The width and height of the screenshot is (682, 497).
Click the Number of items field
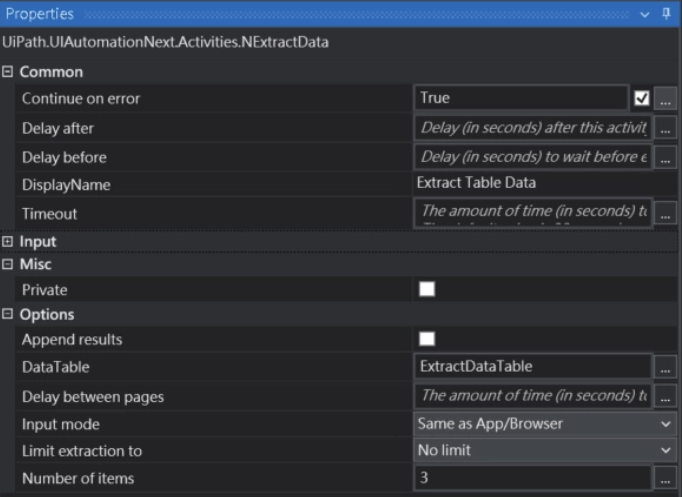pos(532,478)
